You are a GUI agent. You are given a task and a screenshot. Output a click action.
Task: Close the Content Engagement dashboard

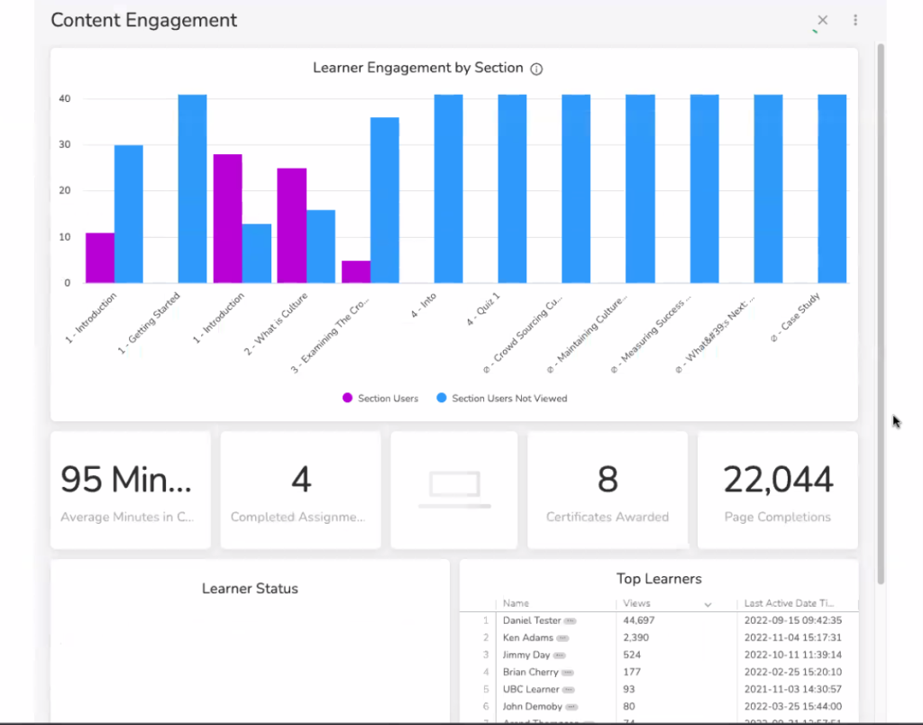822,20
